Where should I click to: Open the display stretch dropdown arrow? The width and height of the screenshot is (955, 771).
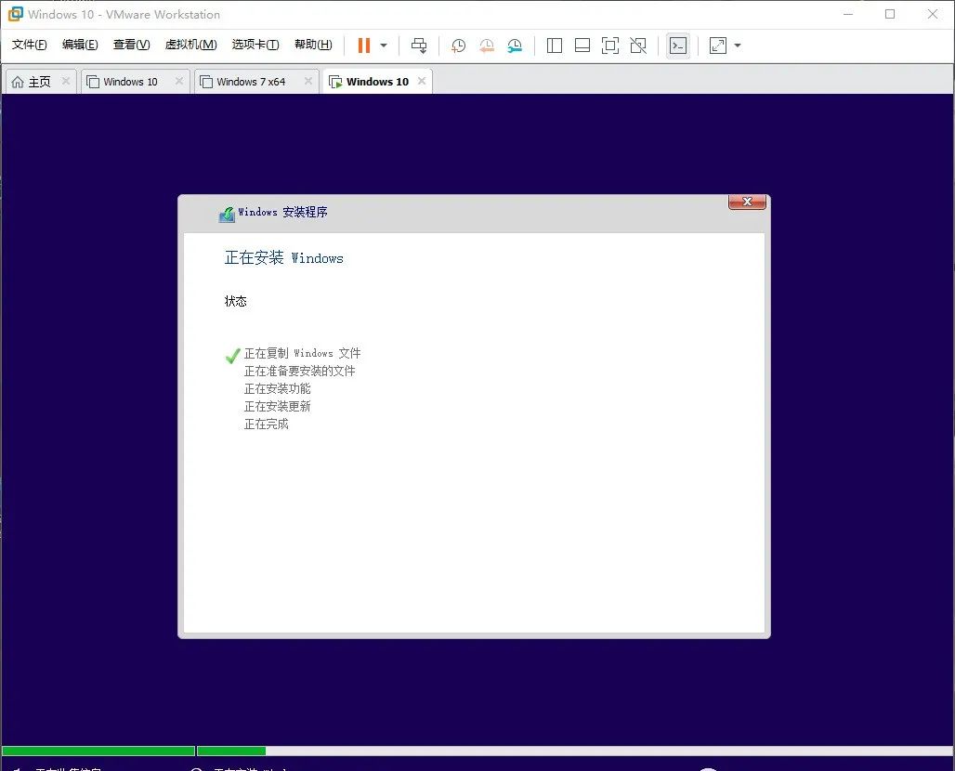coord(738,45)
